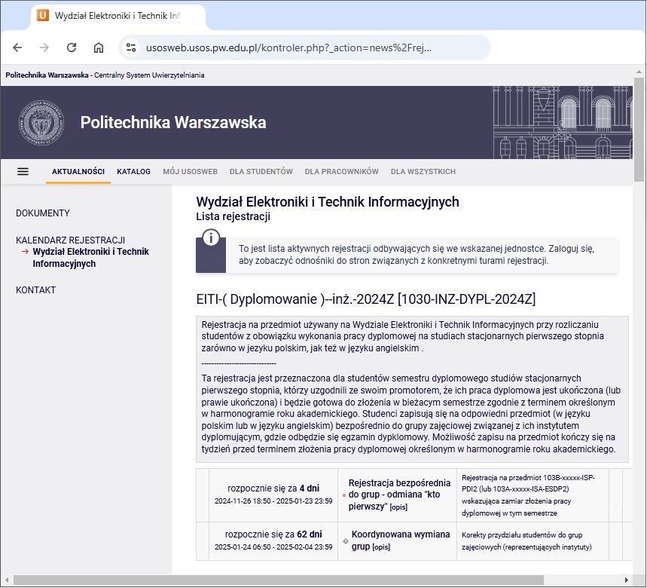Click the scroll up arrow on the vertical scrollbar
Screen dimensions: 647x588
(x=639, y=72)
